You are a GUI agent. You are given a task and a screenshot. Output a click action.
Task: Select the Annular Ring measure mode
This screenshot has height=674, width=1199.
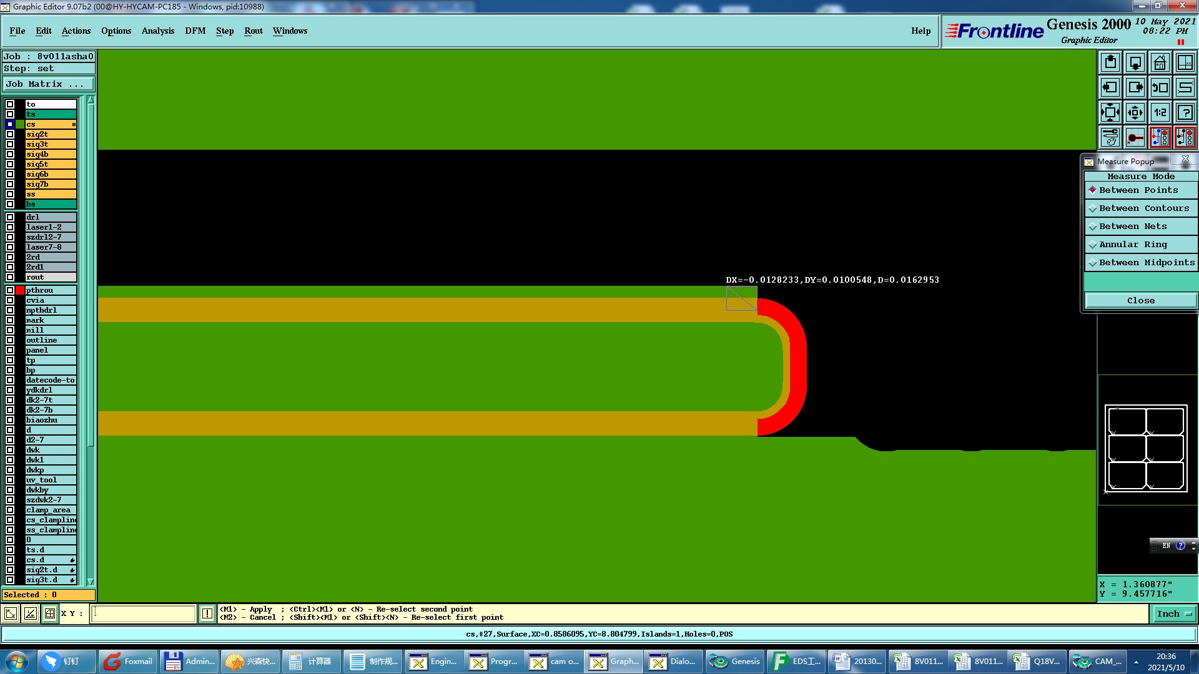(1132, 245)
